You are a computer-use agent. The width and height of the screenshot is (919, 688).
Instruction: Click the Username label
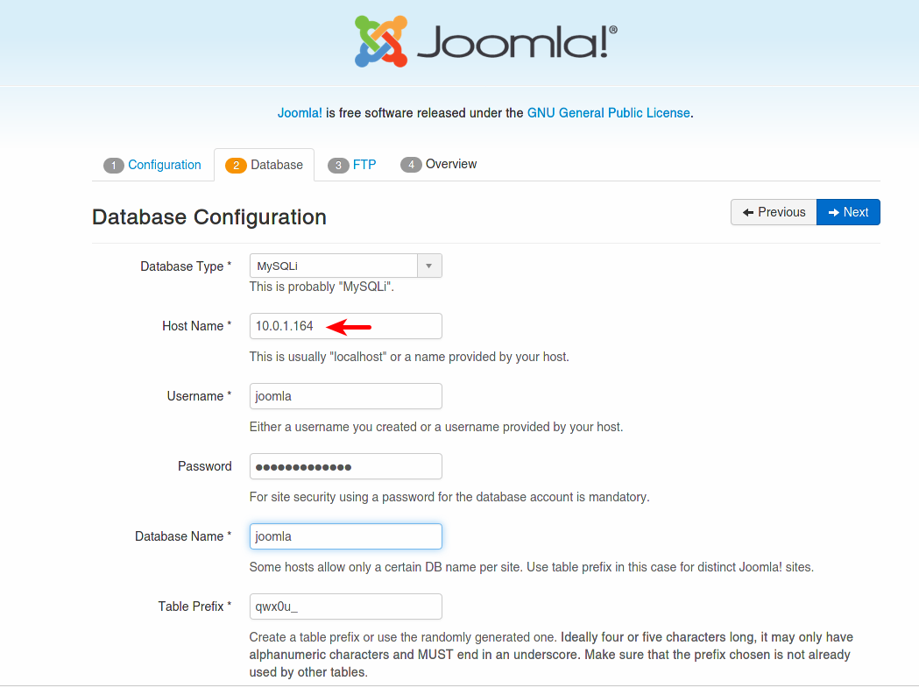click(199, 396)
